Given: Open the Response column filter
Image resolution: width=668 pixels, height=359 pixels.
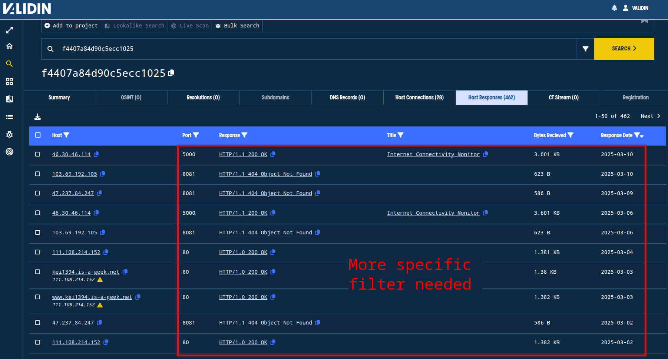Looking at the screenshot, I should tap(245, 135).
